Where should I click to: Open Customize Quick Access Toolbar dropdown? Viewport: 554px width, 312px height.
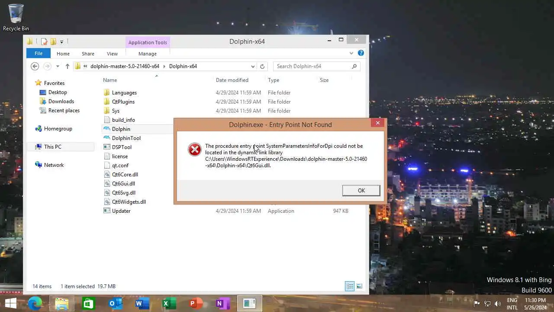61,42
